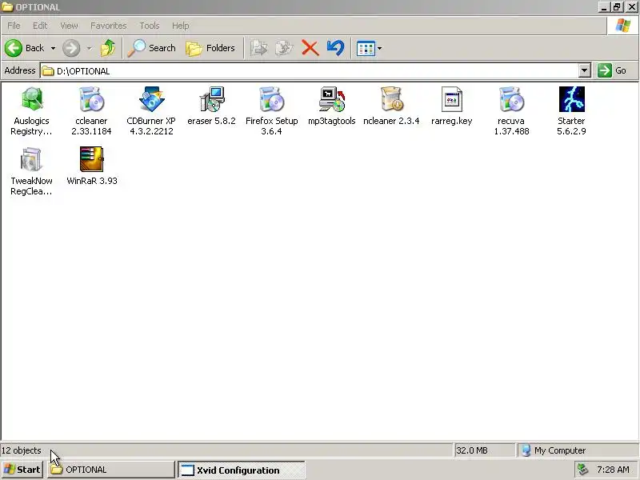Open the Favorites menu
The height and width of the screenshot is (480, 640).
(109, 26)
